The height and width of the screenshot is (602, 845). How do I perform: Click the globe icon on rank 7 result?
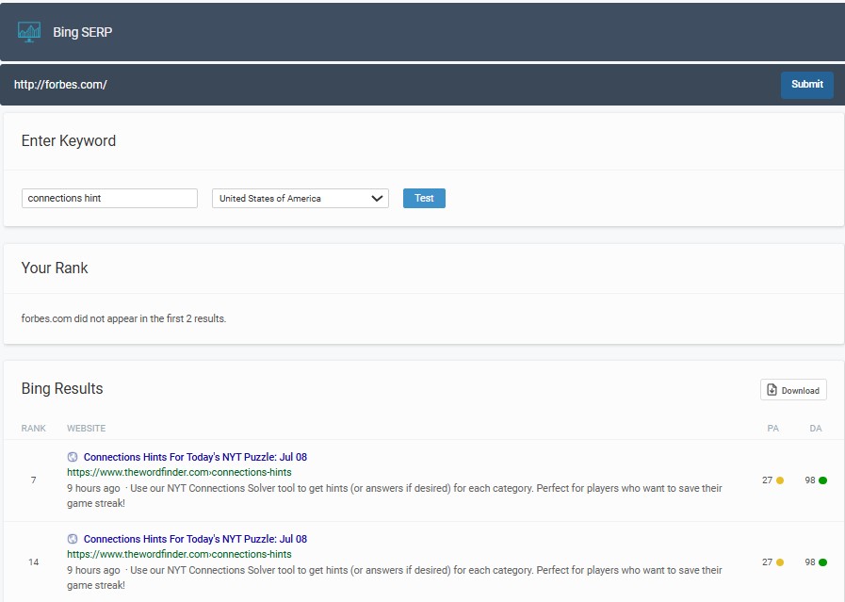[x=73, y=457]
